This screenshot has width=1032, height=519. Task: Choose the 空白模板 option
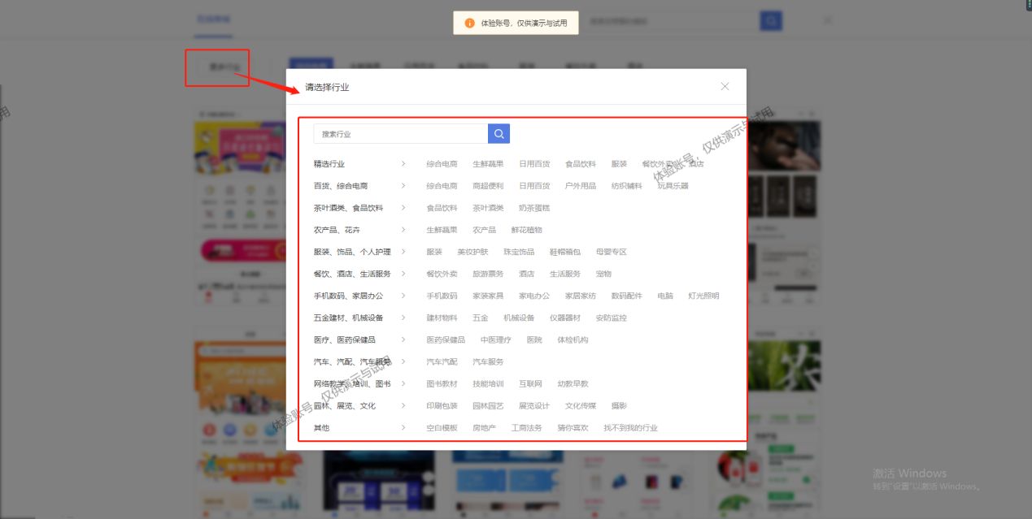click(x=441, y=427)
